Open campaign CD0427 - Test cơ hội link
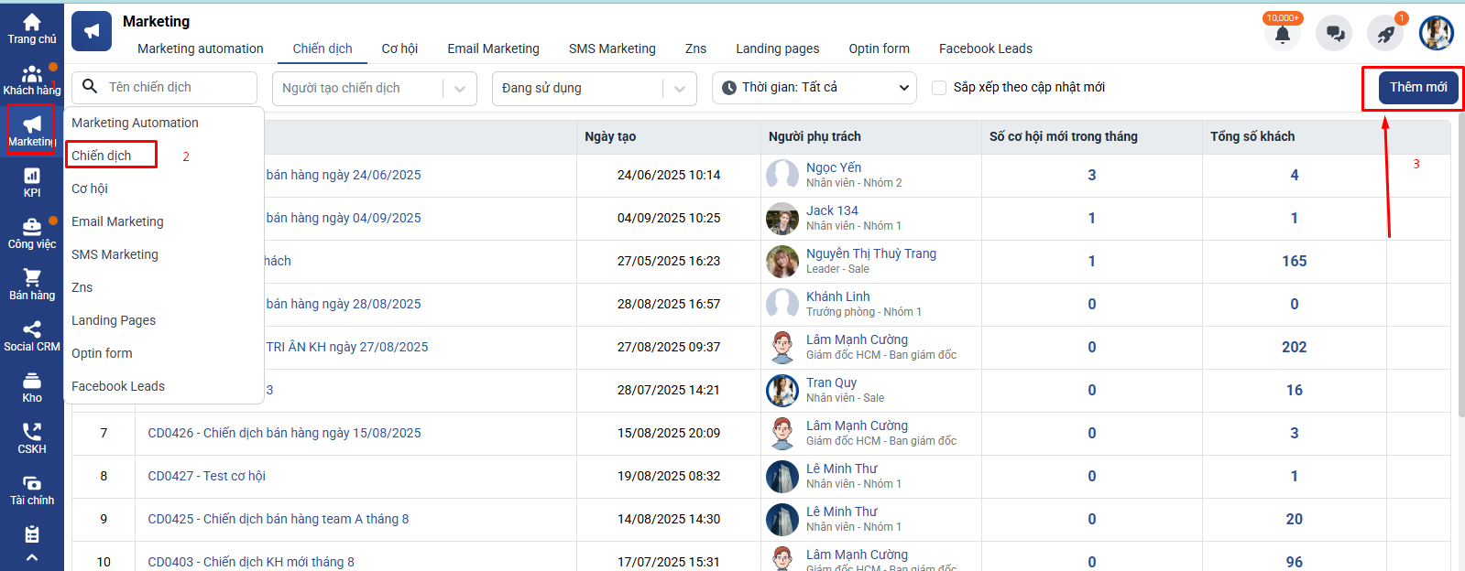Image resolution: width=1465 pixels, height=571 pixels. pos(206,476)
